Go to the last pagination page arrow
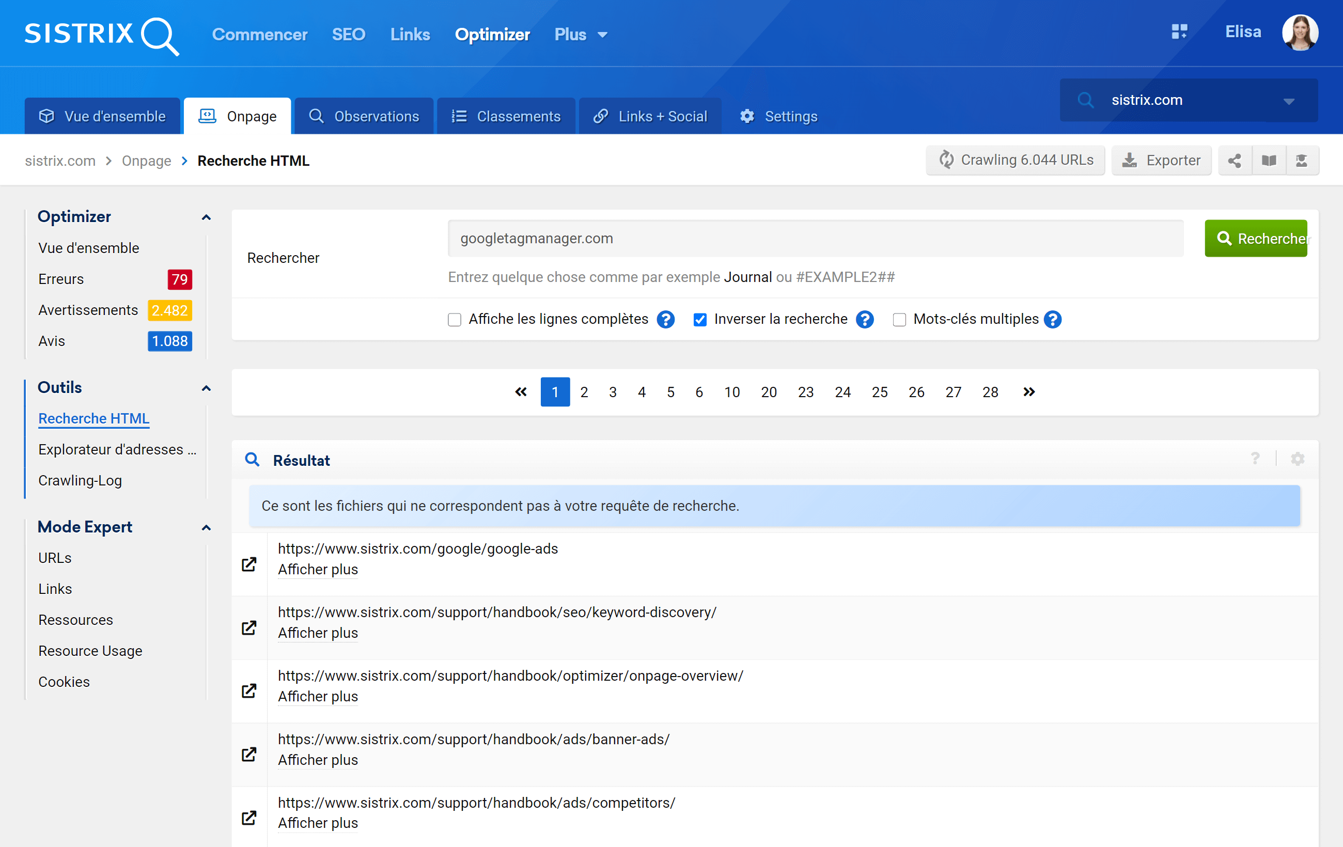1343x847 pixels. click(1029, 392)
